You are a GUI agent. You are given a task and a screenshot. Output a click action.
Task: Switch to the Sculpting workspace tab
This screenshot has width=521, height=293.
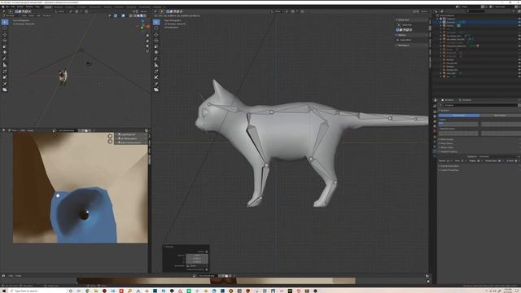[69, 7]
